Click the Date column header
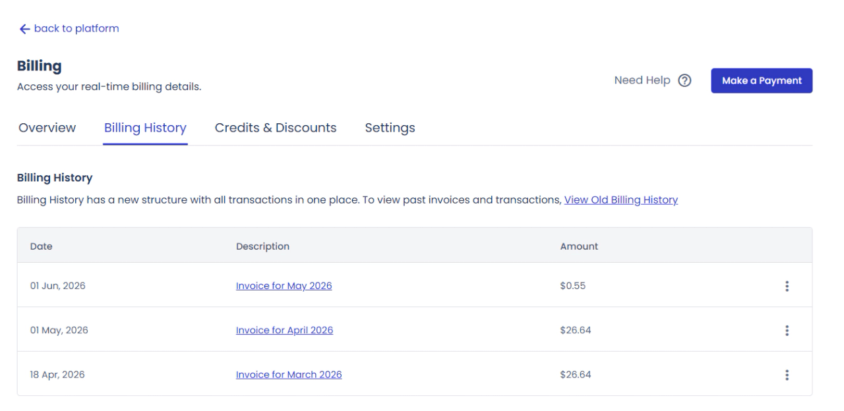844x411 pixels. 41,246
